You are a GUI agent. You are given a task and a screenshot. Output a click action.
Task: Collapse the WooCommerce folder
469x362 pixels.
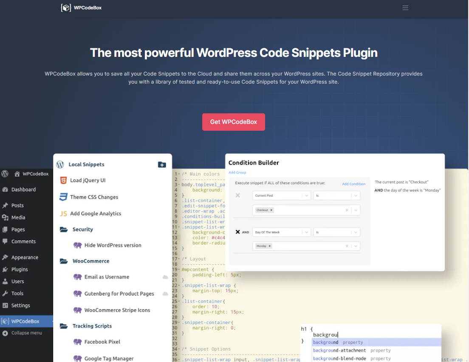tap(64, 261)
